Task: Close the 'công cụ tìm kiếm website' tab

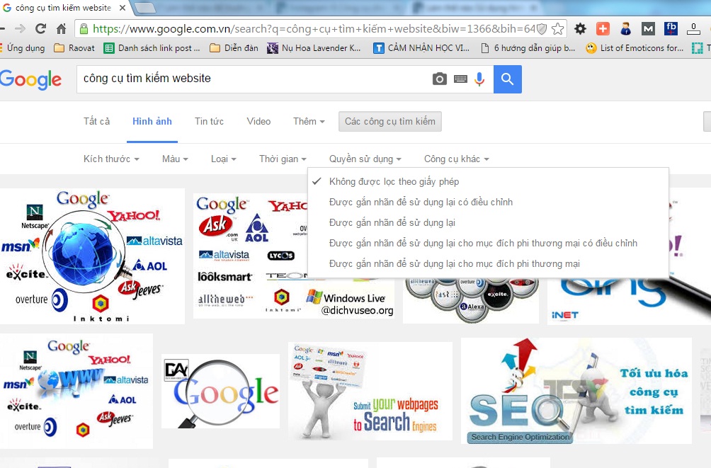Action: click(123, 8)
